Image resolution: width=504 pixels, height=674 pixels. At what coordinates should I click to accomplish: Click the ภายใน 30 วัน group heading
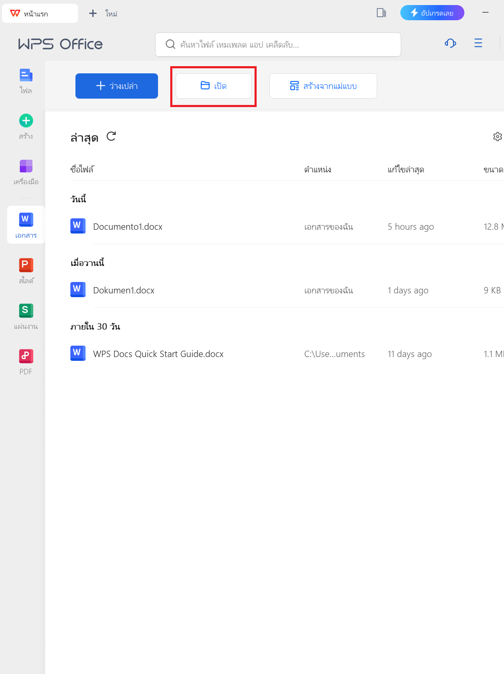(95, 327)
